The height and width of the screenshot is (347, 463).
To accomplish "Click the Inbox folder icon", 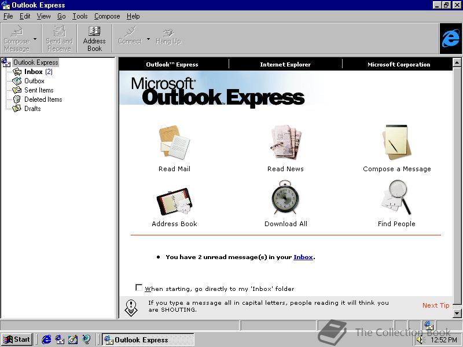I will (17, 72).
